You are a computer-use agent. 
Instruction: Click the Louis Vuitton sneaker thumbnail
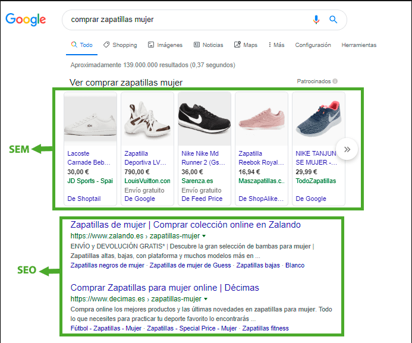click(x=147, y=119)
